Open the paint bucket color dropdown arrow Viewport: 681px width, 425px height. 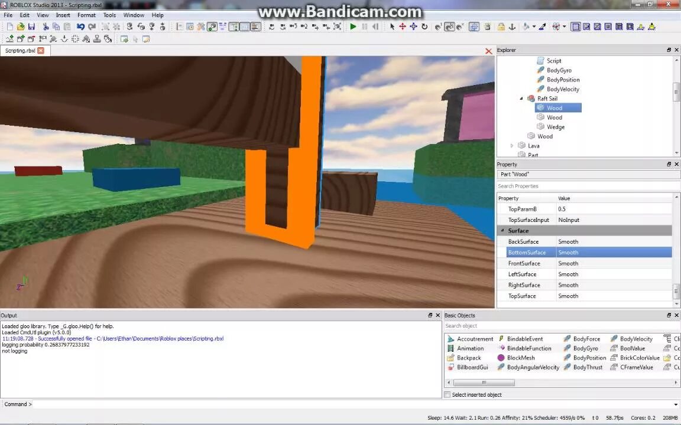tap(534, 27)
